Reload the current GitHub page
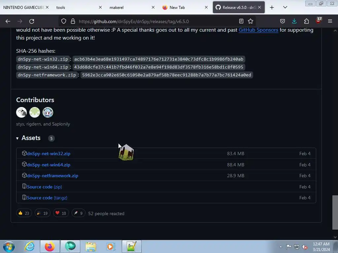 pyautogui.click(x=32, y=21)
